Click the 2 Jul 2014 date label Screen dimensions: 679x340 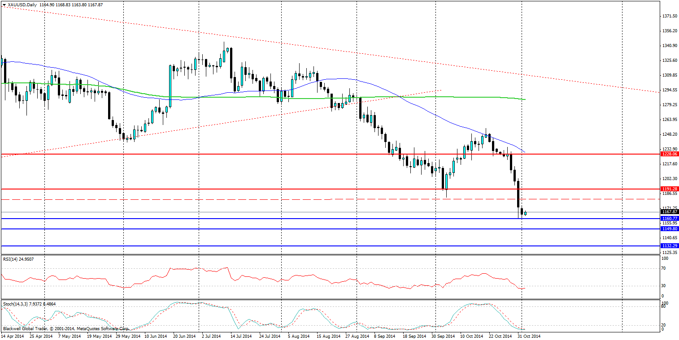click(212, 336)
